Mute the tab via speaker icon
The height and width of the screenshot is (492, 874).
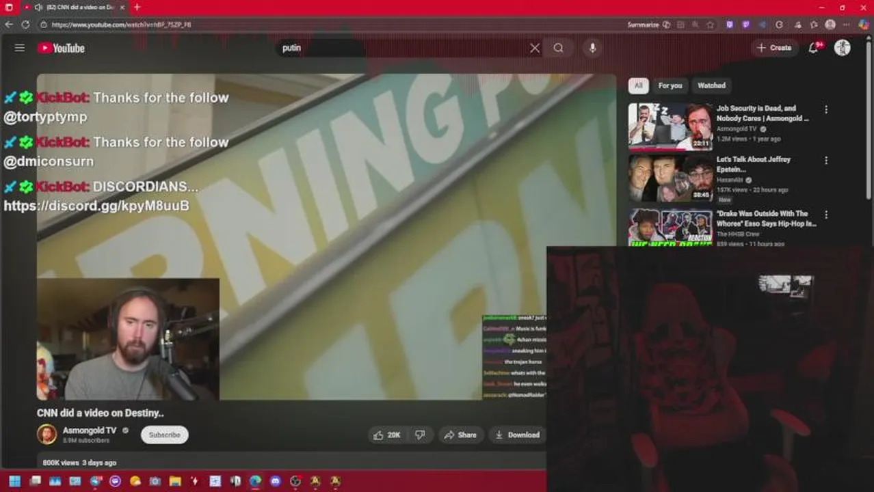pos(39,7)
